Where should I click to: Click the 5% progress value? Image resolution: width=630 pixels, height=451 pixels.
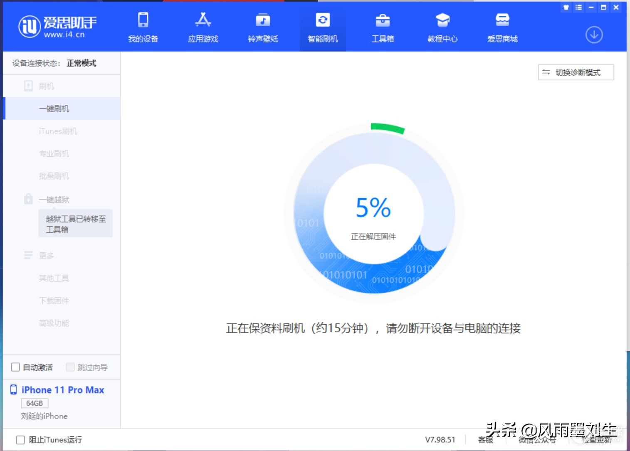pyautogui.click(x=373, y=207)
